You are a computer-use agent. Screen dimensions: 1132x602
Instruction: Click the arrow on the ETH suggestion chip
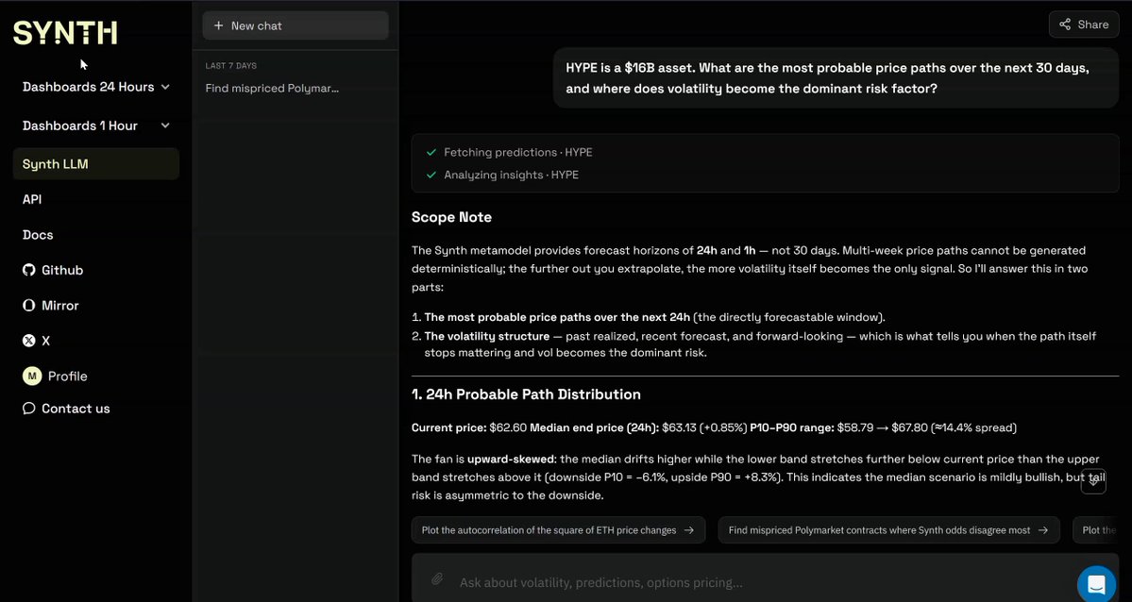(688, 530)
